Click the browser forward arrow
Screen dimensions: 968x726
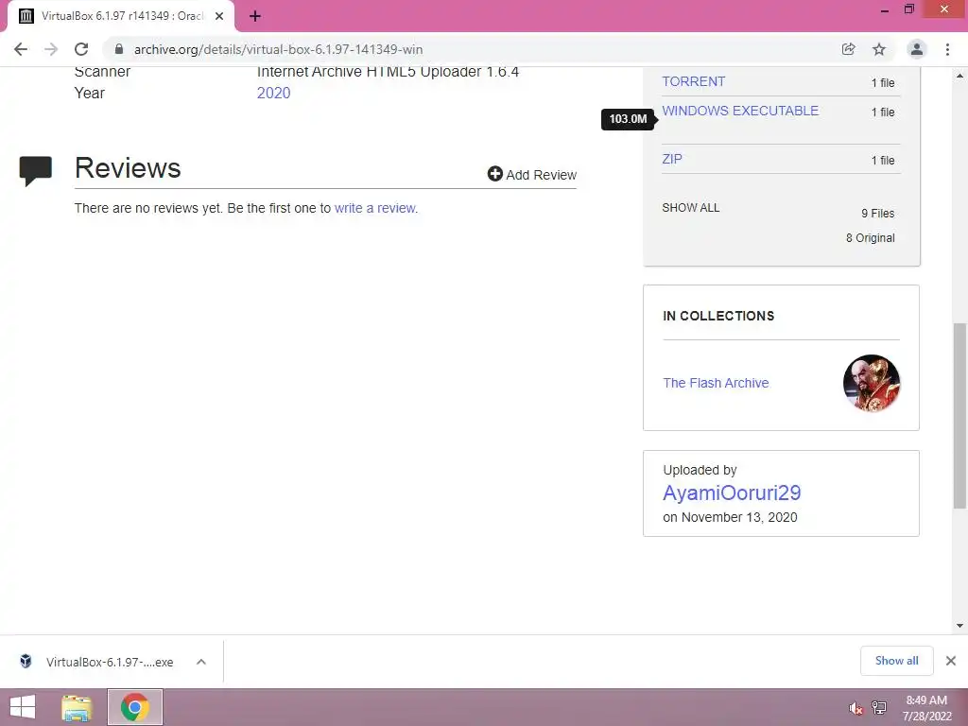coord(51,49)
